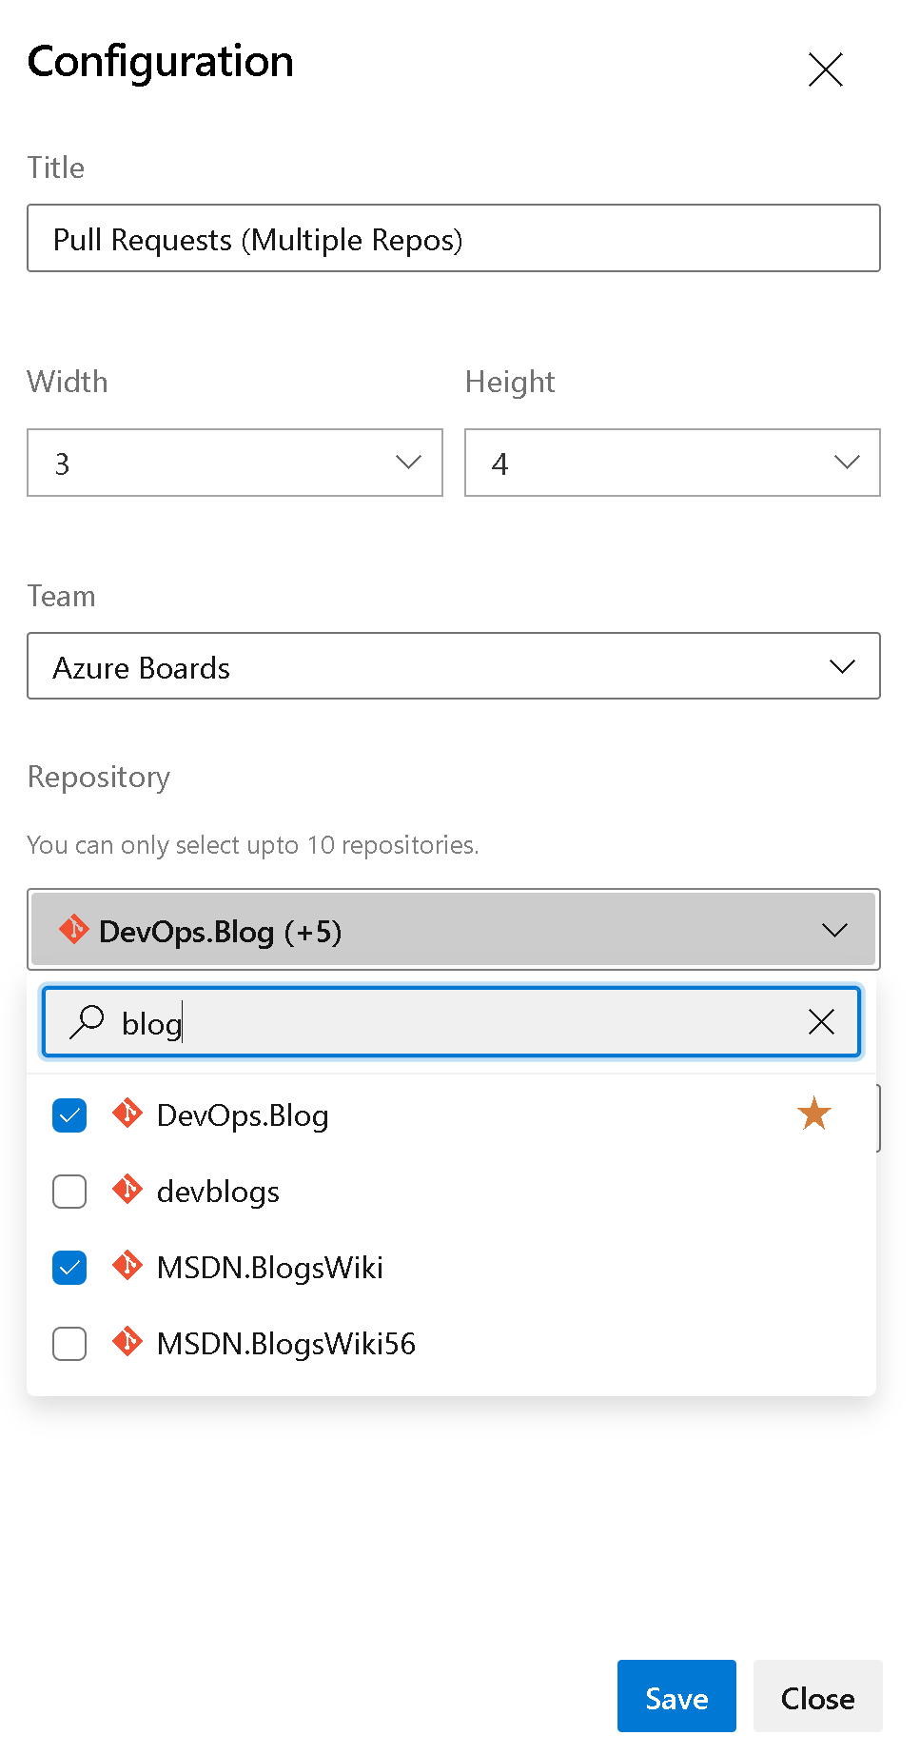The image size is (920, 1755).
Task: Open the Width dropdown
Action: 235,463
